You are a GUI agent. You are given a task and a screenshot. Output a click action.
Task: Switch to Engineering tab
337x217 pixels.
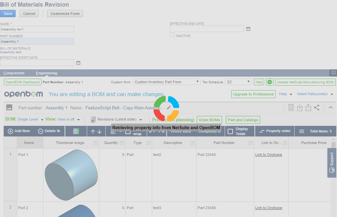click(x=46, y=73)
